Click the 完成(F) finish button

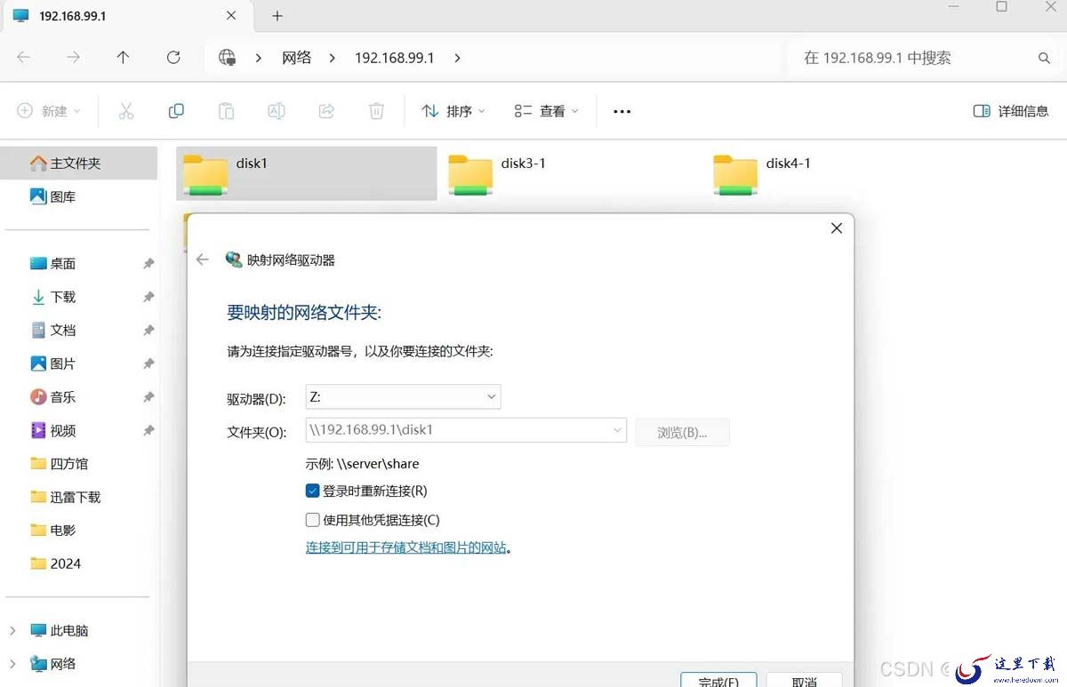[718, 679]
